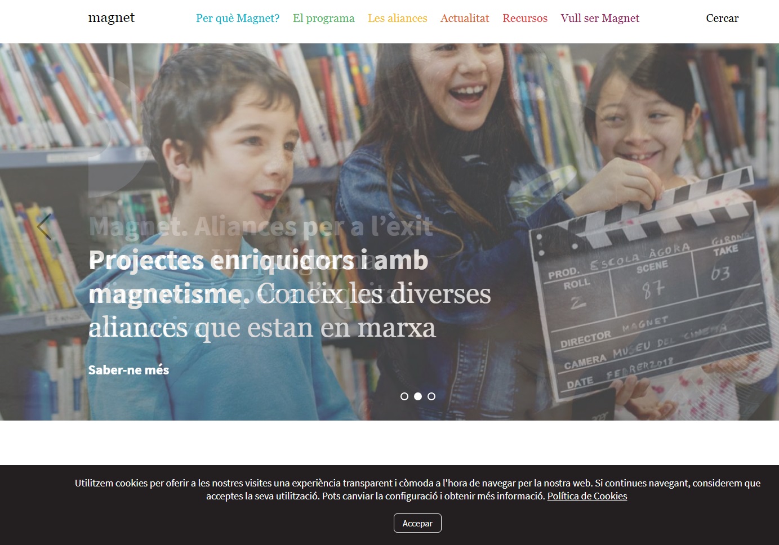The image size is (779, 545).
Task: Go to the 'Actualitat' page
Action: (465, 18)
